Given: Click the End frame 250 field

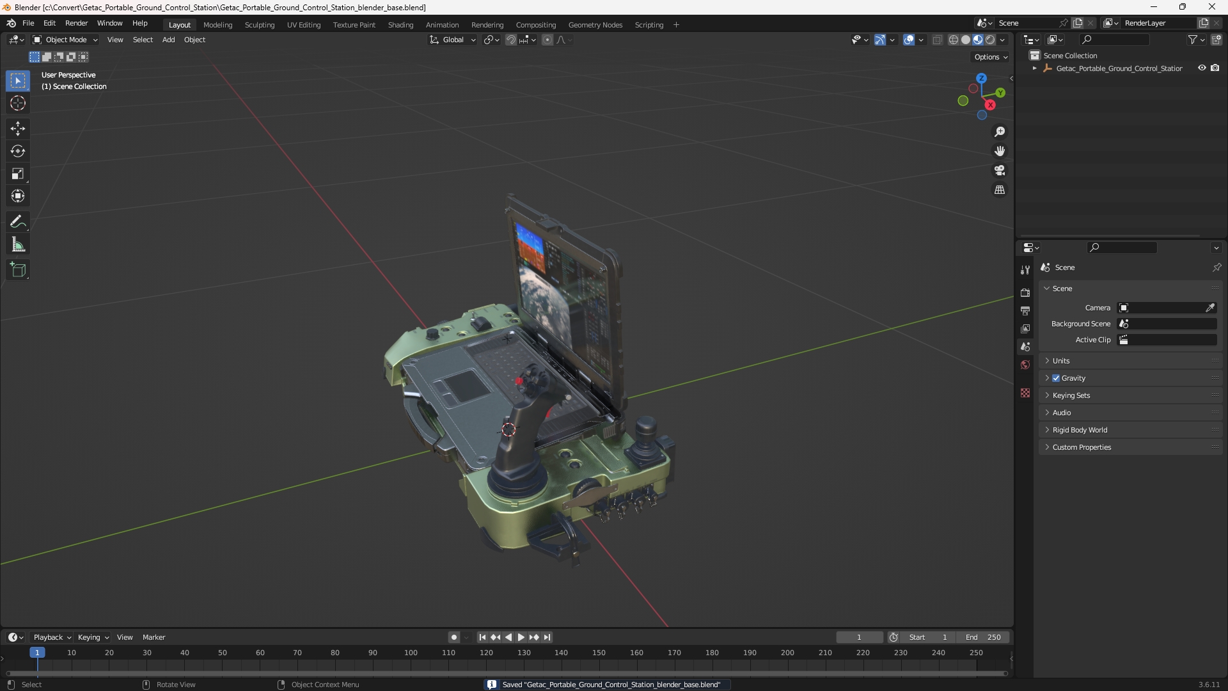Looking at the screenshot, I should click(x=983, y=637).
